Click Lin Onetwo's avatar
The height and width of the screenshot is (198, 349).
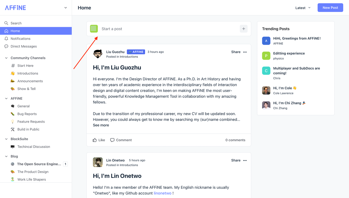98,162
